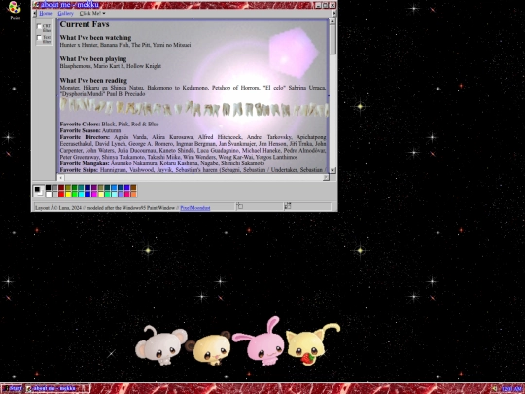This screenshot has width=525, height=394.
Task: Click the 'Favorite Season:' label
Action: tap(81, 130)
